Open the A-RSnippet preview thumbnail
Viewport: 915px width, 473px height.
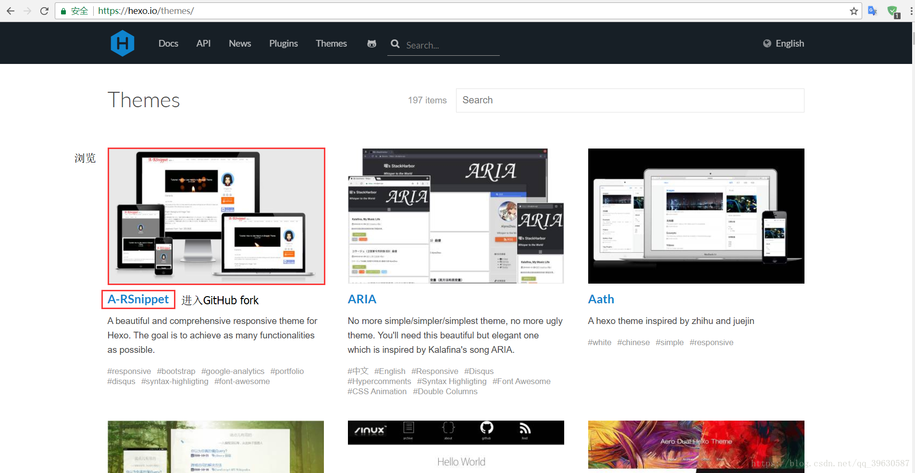click(216, 216)
